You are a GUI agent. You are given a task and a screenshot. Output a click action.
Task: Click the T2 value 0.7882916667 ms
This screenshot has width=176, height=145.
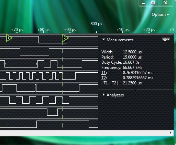coord(138,78)
